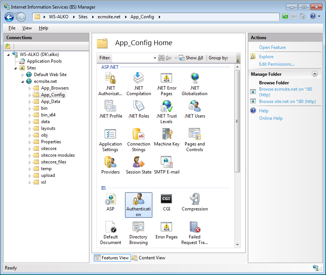Expand the App_Data folder node
This screenshot has height=275, width=326.
point(30,102)
